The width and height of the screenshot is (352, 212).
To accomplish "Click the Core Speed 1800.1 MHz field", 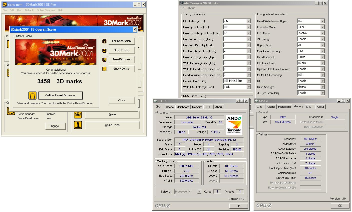I will [x=186, y=166].
